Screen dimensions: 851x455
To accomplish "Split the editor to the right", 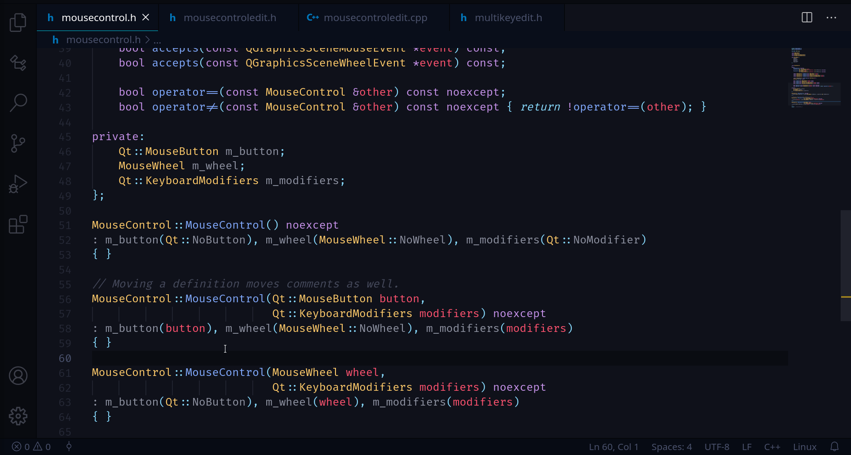I will (x=807, y=18).
